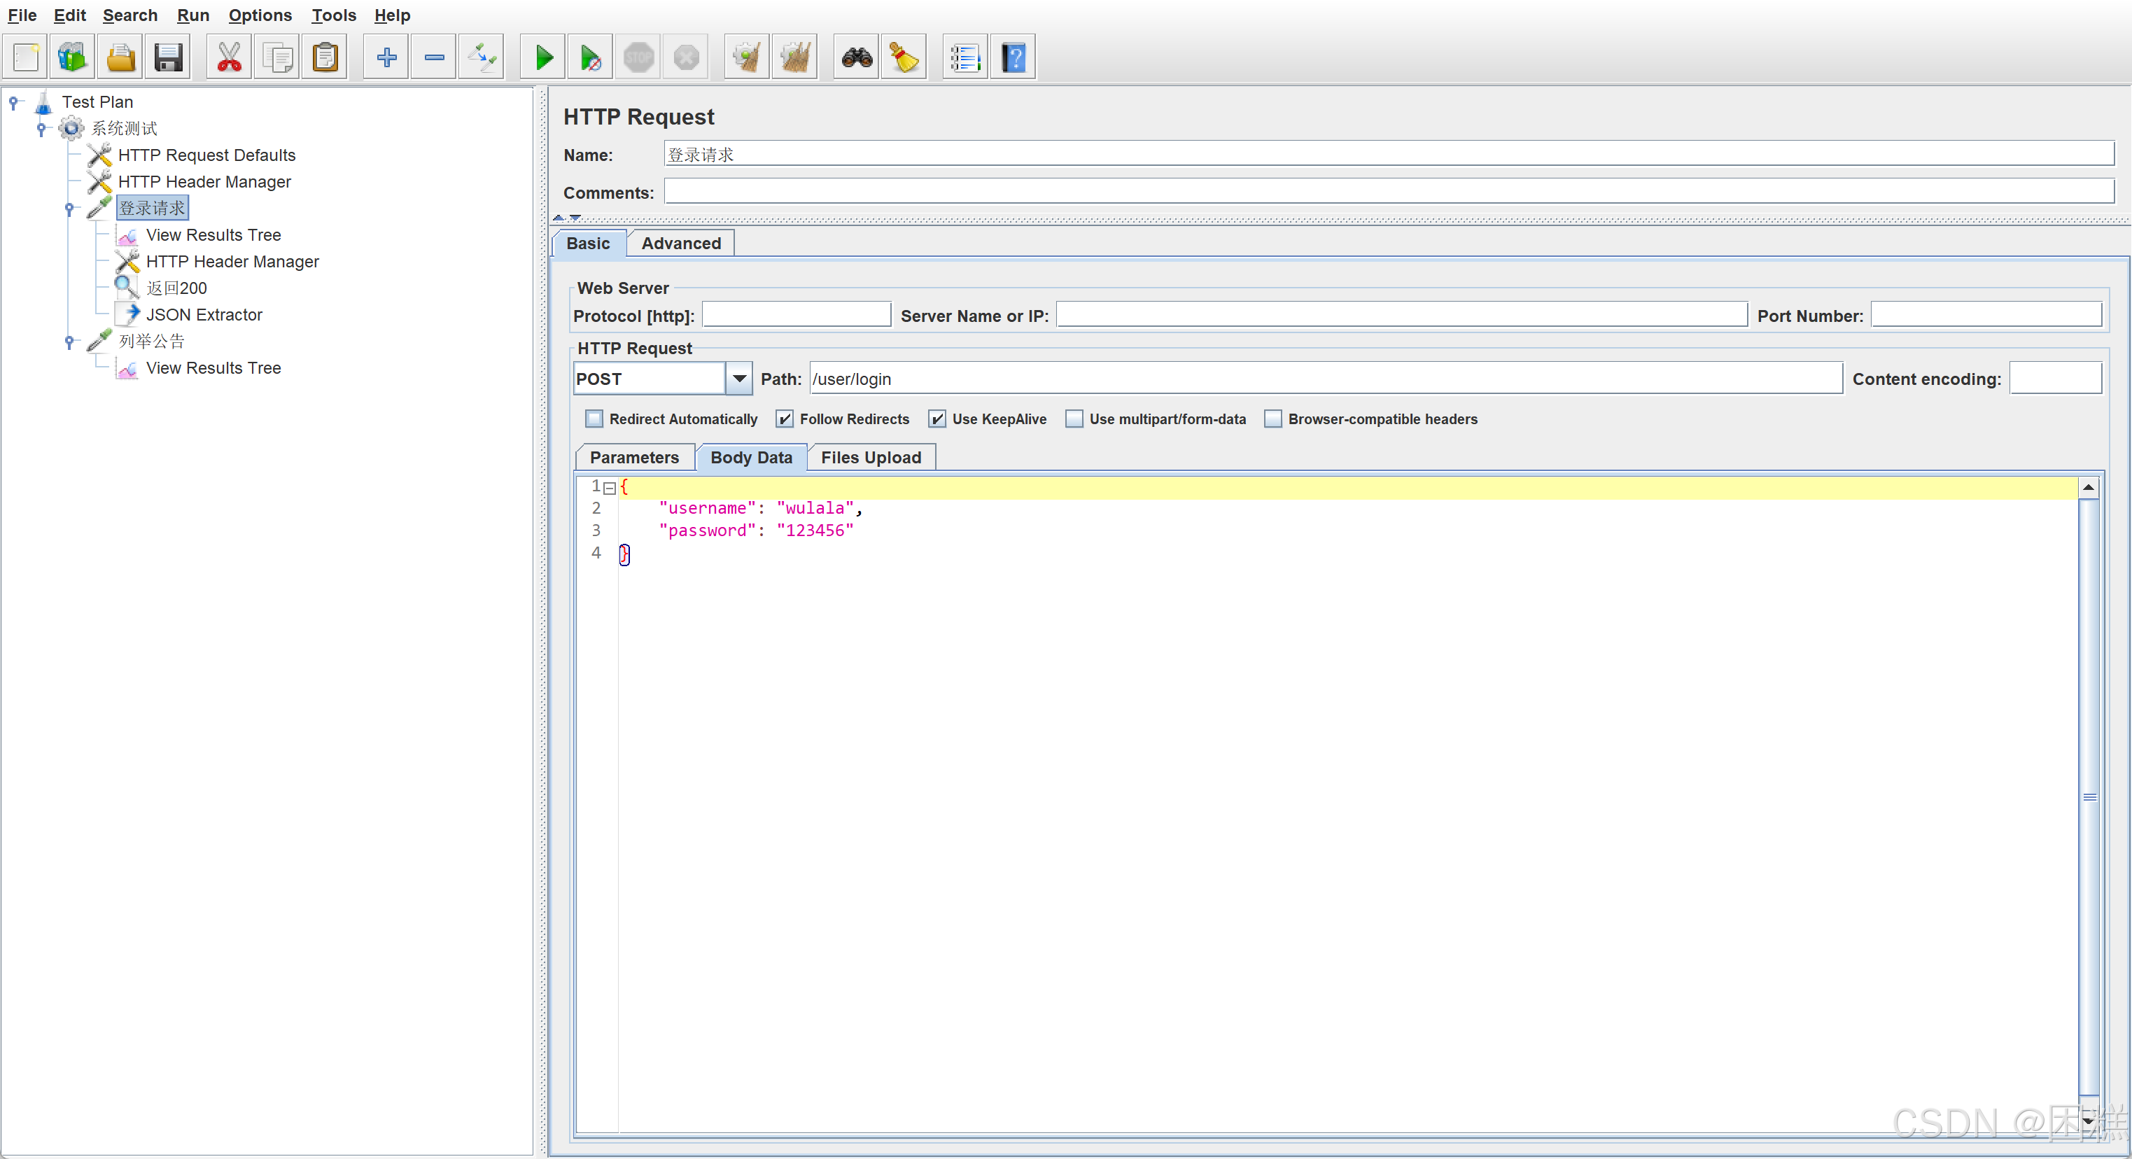Switch to the Advanced tab
The width and height of the screenshot is (2132, 1159).
pyautogui.click(x=680, y=244)
